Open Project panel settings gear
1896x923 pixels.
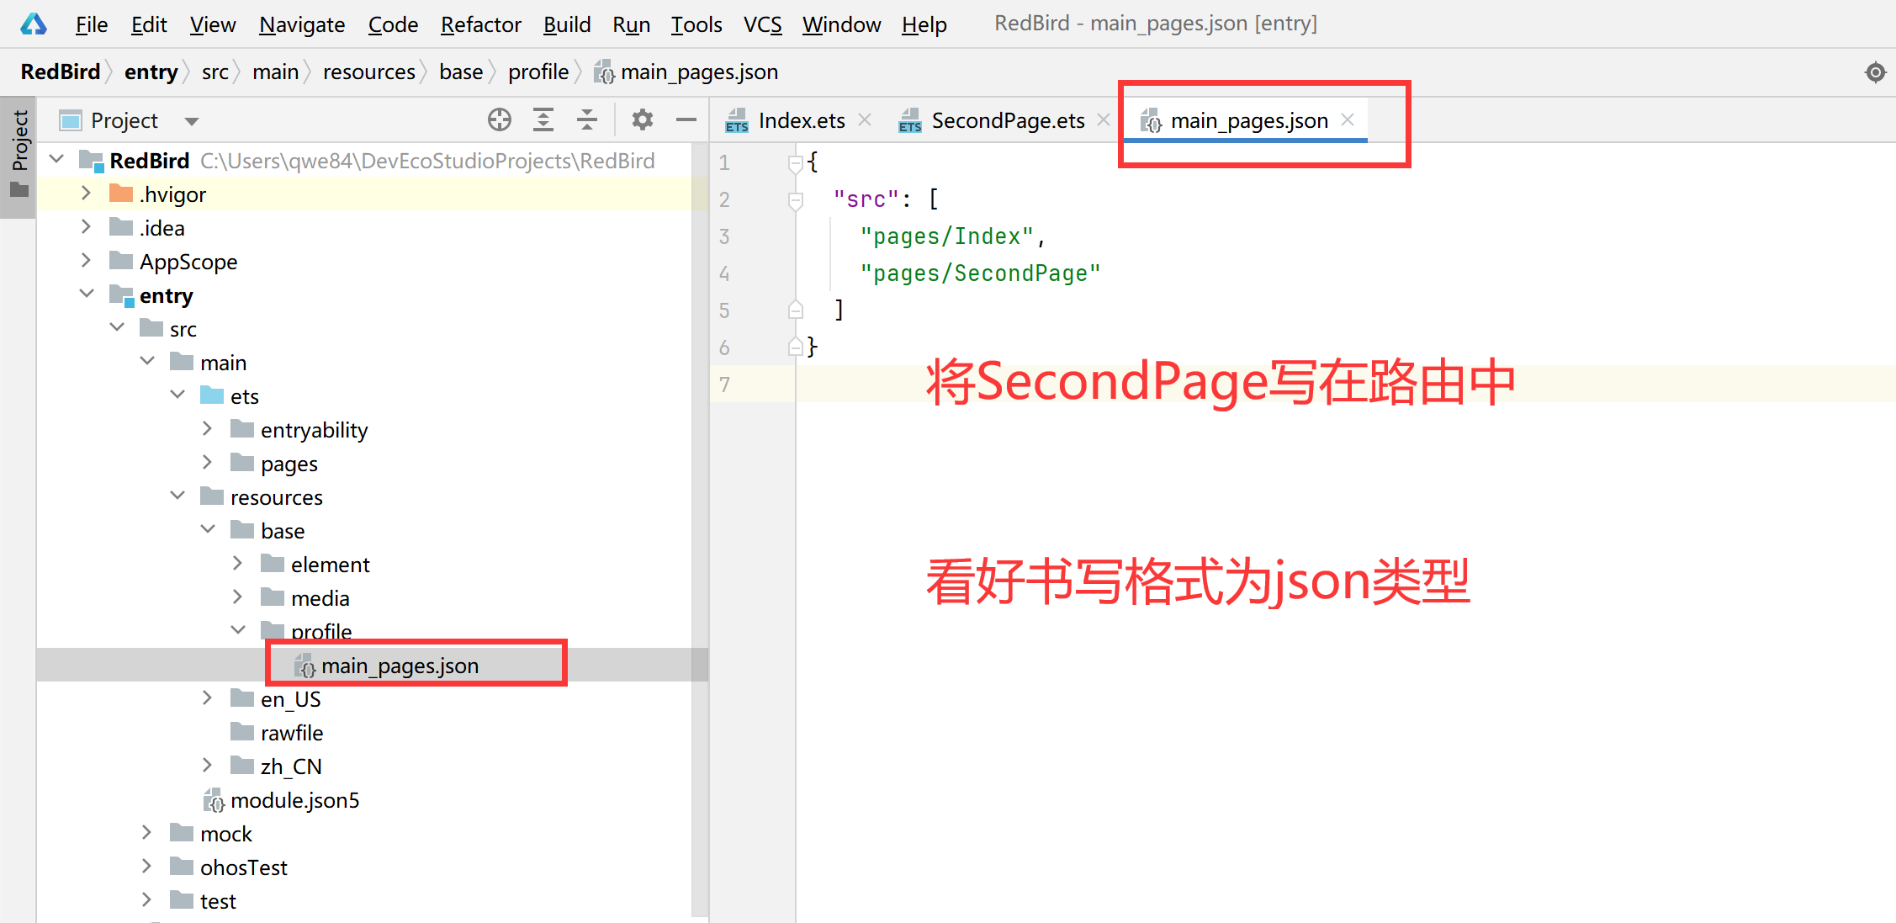tap(643, 120)
